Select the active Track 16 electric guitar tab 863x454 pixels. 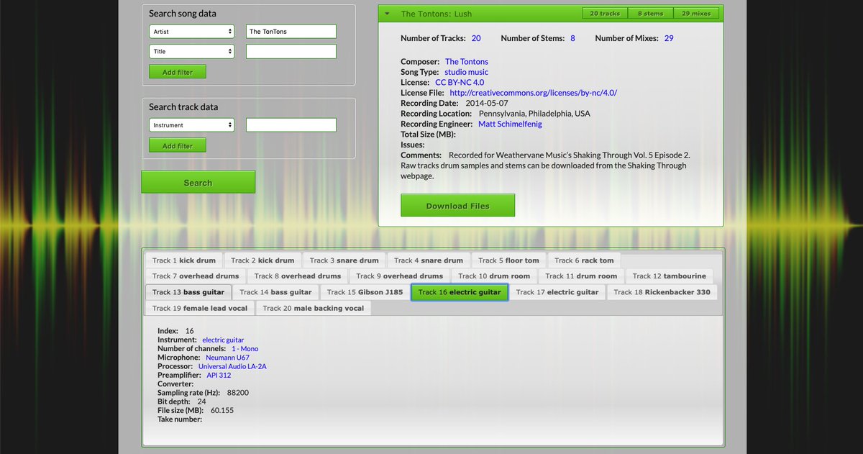(x=460, y=292)
